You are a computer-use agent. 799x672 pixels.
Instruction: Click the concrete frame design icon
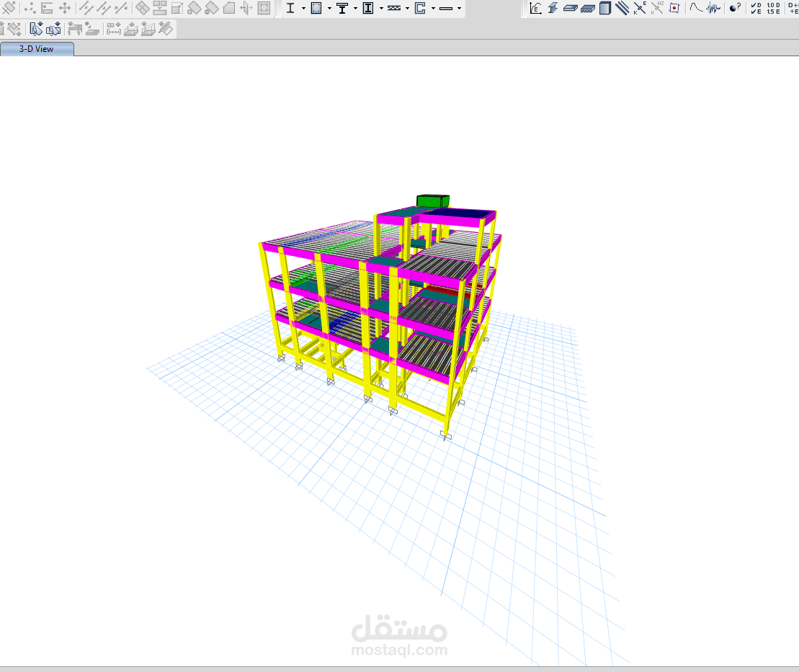pyautogui.click(x=316, y=8)
